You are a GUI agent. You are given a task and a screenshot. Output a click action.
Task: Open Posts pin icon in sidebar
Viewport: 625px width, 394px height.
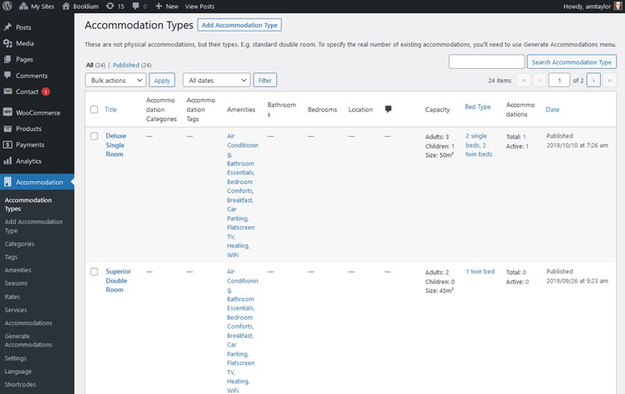(7, 27)
